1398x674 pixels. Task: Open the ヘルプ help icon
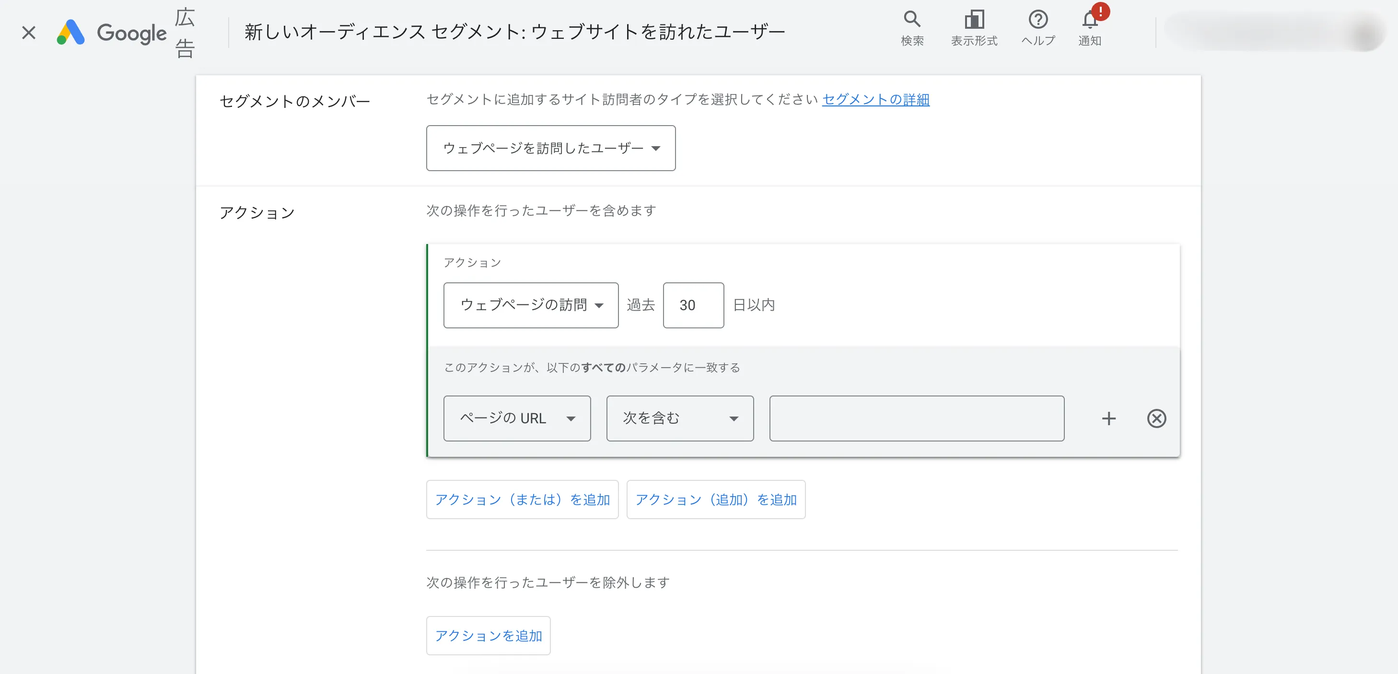click(x=1037, y=20)
